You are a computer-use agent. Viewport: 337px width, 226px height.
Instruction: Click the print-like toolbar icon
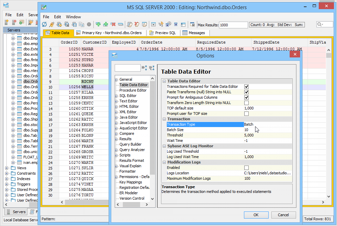pos(74,24)
